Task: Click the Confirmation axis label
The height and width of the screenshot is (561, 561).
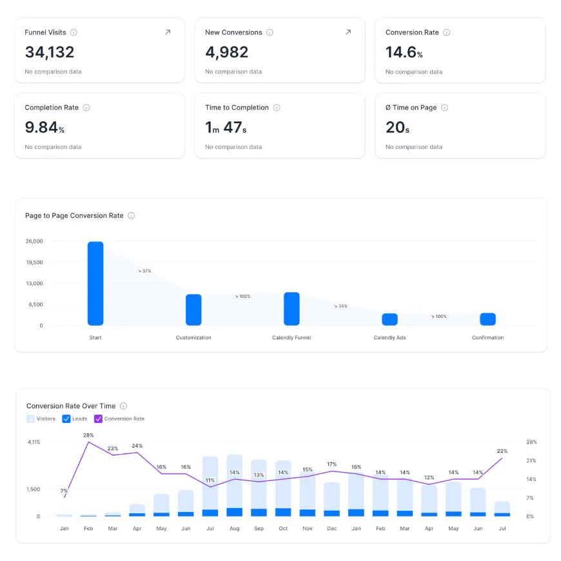Action: [x=487, y=338]
